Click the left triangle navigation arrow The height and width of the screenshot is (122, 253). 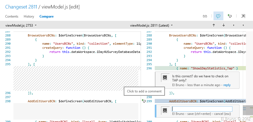tap(234, 25)
